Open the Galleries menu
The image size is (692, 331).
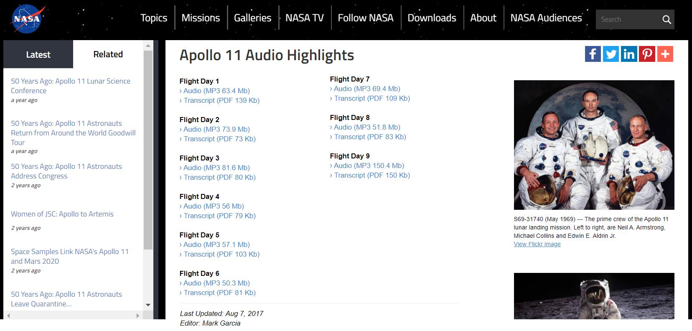pyautogui.click(x=252, y=18)
